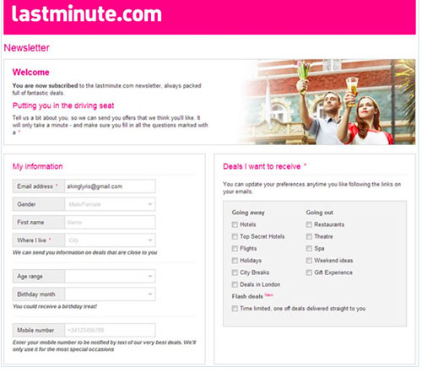Click the 'Going out' column heading
This screenshot has height=372, width=422.
pyautogui.click(x=320, y=213)
